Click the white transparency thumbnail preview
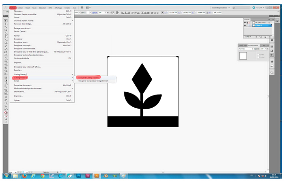Image resolution: width=286 pixels, height=183 pixels. 243,56
